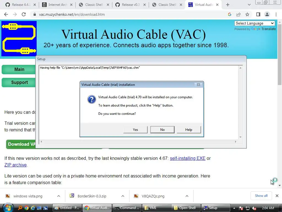
Task: Open the Chrome three-dot menu
Action: (x=276, y=14)
